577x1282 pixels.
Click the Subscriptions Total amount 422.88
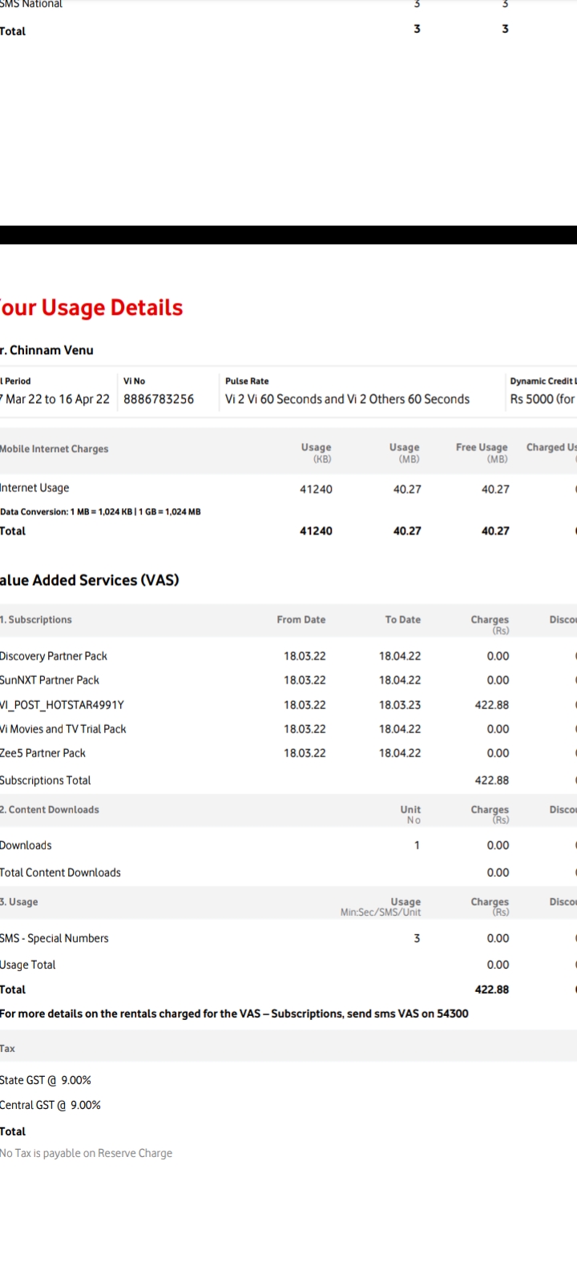491,780
